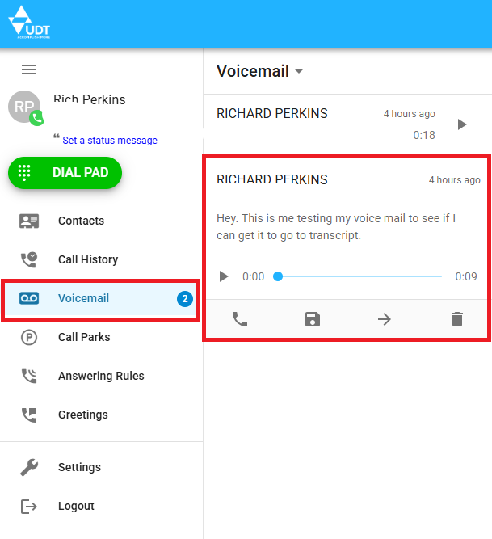The image size is (492, 539).
Task: Delete voicemail with the trash icon
Action: [x=457, y=319]
